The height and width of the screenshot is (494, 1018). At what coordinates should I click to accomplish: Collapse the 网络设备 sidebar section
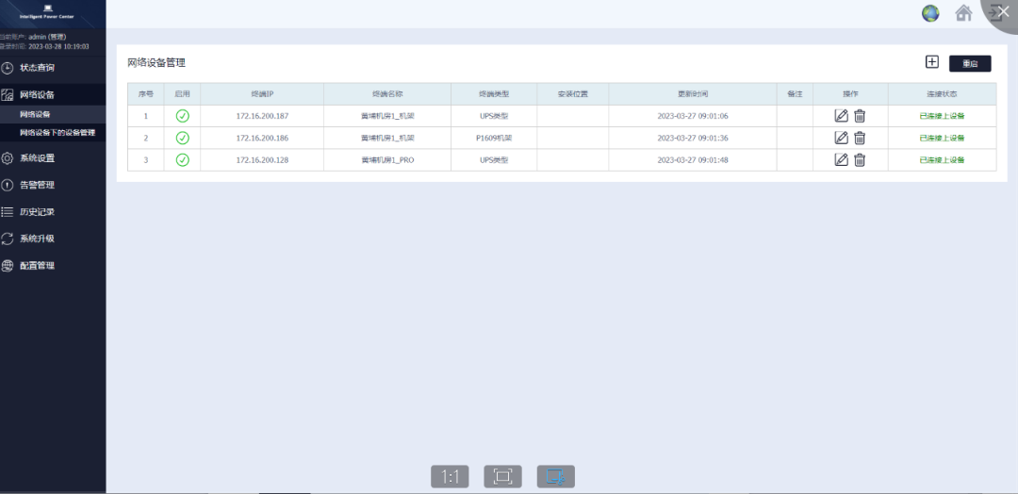(38, 94)
